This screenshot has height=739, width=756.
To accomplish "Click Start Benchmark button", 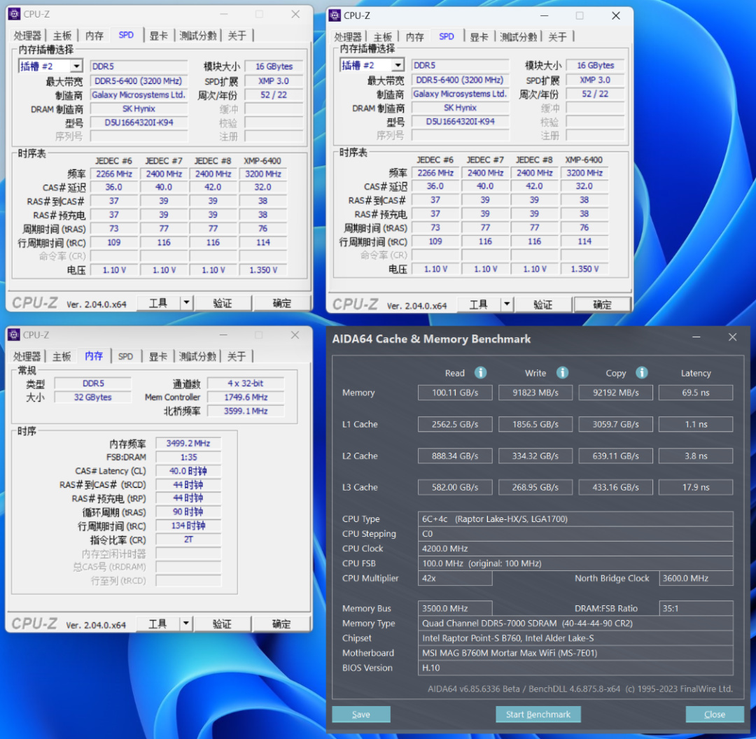I will [538, 714].
